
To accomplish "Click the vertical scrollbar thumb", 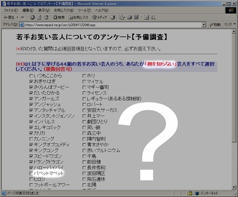I will [x=234, y=88].
